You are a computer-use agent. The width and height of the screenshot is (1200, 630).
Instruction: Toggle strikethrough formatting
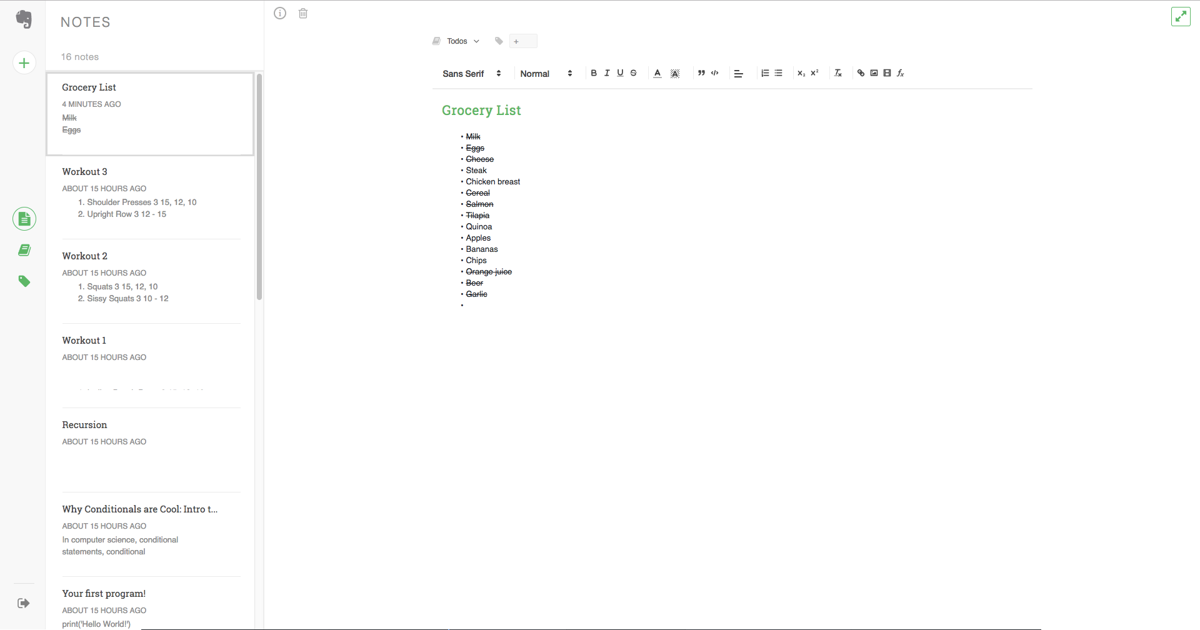coord(633,73)
